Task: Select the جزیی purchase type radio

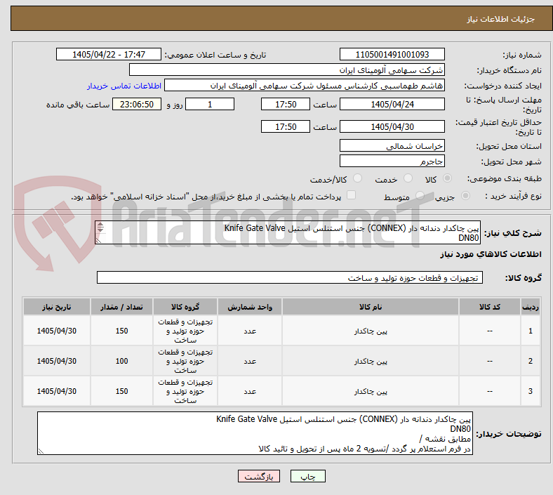Action: [x=465, y=196]
